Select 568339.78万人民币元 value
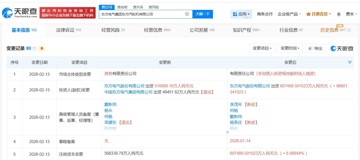 124,153
